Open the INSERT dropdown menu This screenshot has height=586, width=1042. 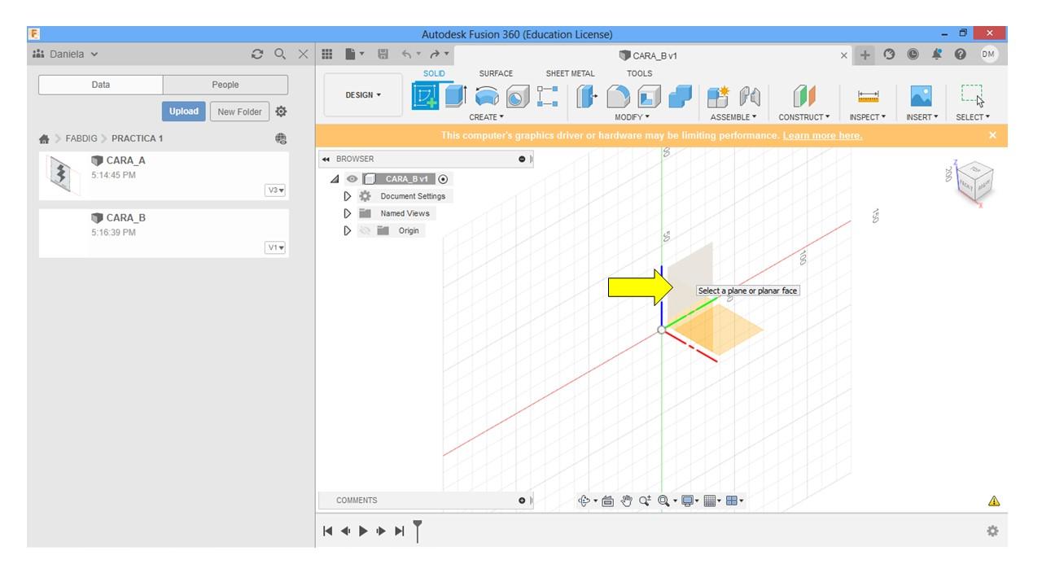click(x=922, y=117)
